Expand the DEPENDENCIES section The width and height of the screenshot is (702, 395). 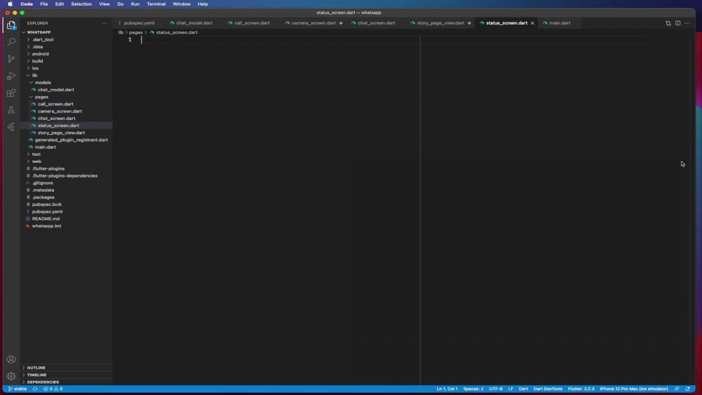(43, 382)
